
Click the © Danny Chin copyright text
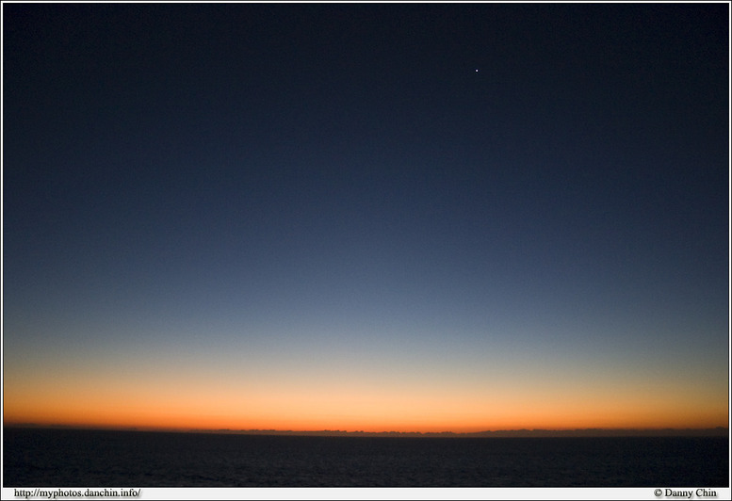tap(685, 493)
